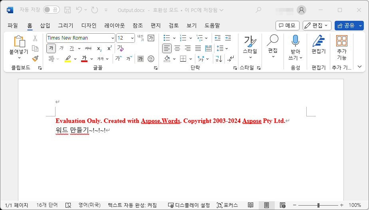
Task: Copy selection icon
Action: 35,48
